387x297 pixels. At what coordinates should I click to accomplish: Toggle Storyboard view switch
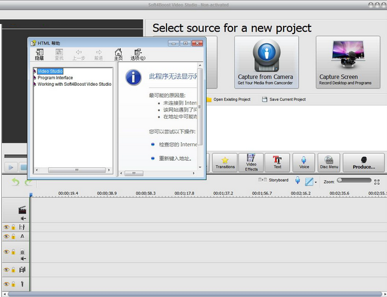(273, 180)
